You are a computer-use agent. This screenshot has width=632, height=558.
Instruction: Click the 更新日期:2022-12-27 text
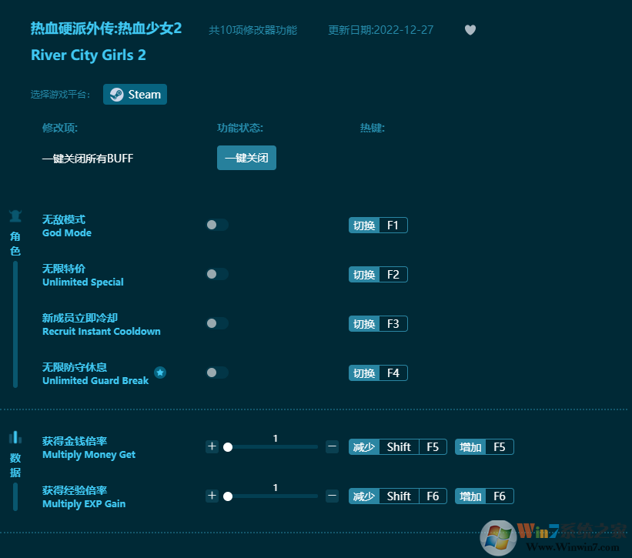tap(381, 30)
